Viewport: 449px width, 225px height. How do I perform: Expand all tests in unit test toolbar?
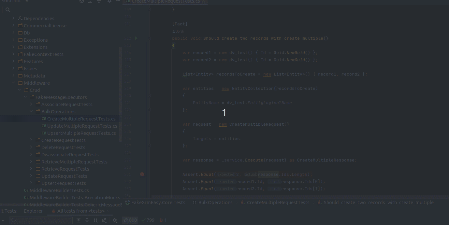(x=79, y=220)
